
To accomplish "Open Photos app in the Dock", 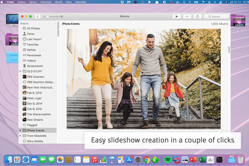I will point(60,160).
